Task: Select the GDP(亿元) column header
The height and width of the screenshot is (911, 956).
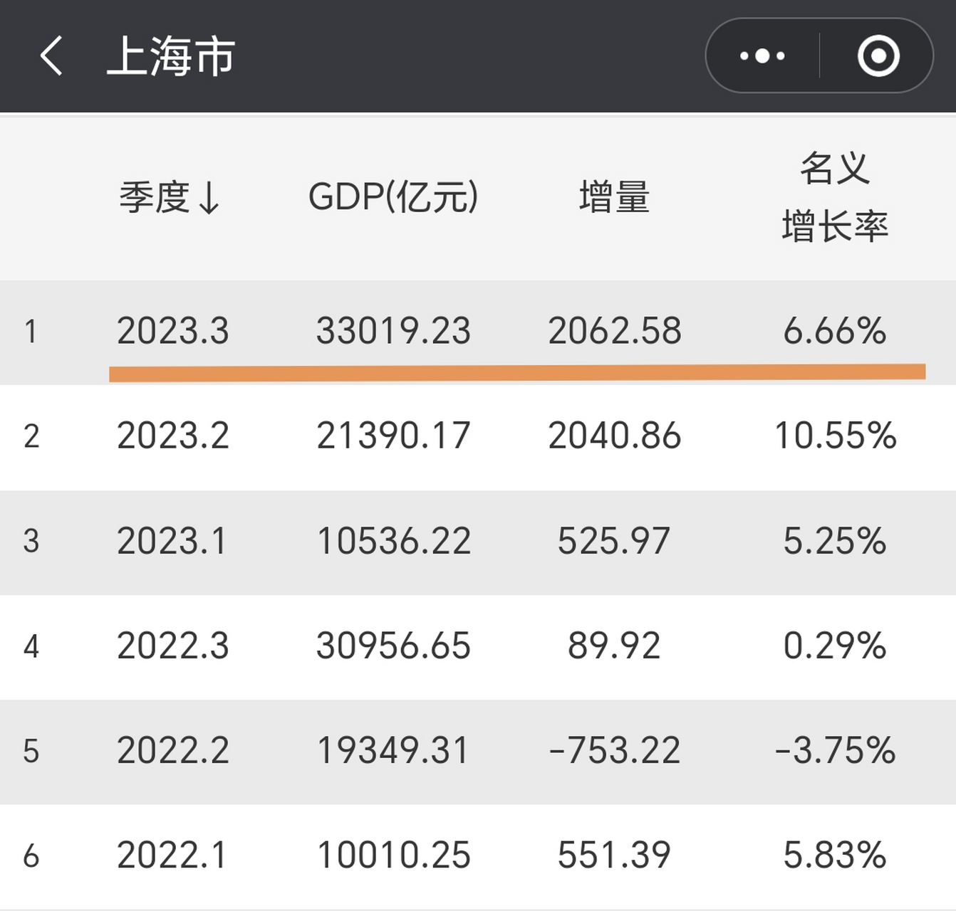Action: [x=393, y=197]
